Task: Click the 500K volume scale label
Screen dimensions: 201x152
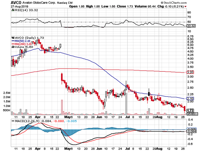Action: pyautogui.click(x=6, y=110)
